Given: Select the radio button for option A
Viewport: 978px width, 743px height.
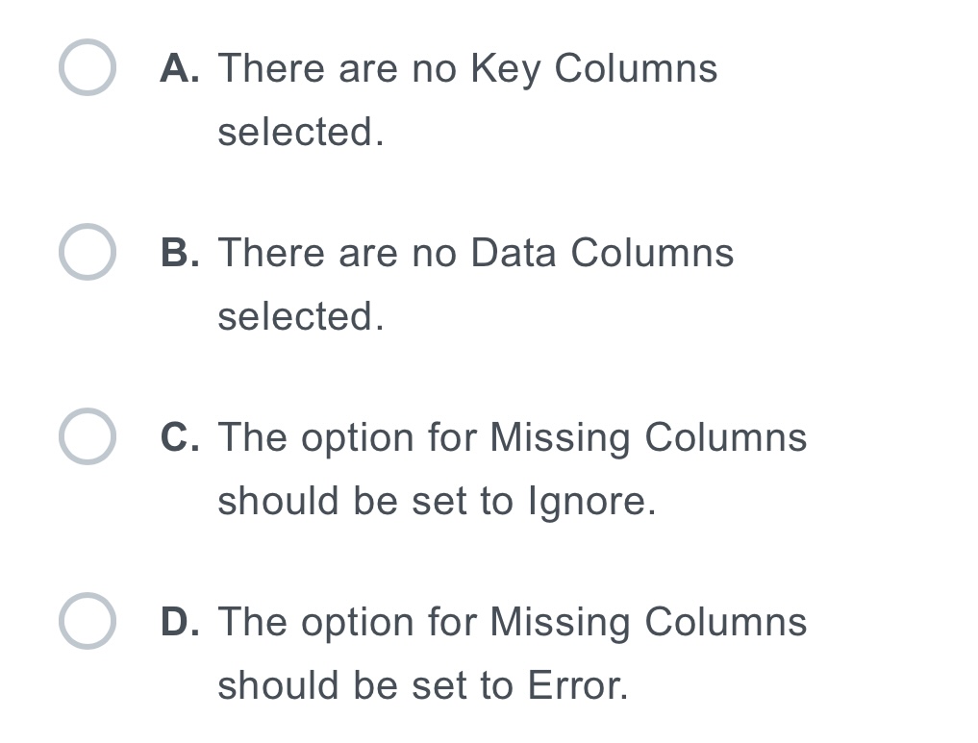Looking at the screenshot, I should pos(87,67).
